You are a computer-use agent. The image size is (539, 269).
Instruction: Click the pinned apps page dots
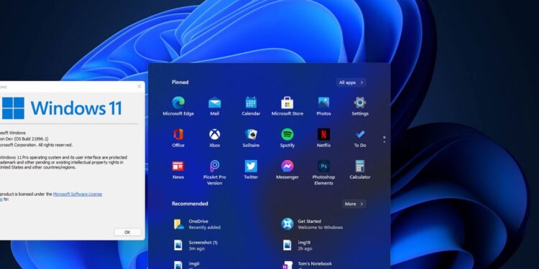(x=384, y=139)
